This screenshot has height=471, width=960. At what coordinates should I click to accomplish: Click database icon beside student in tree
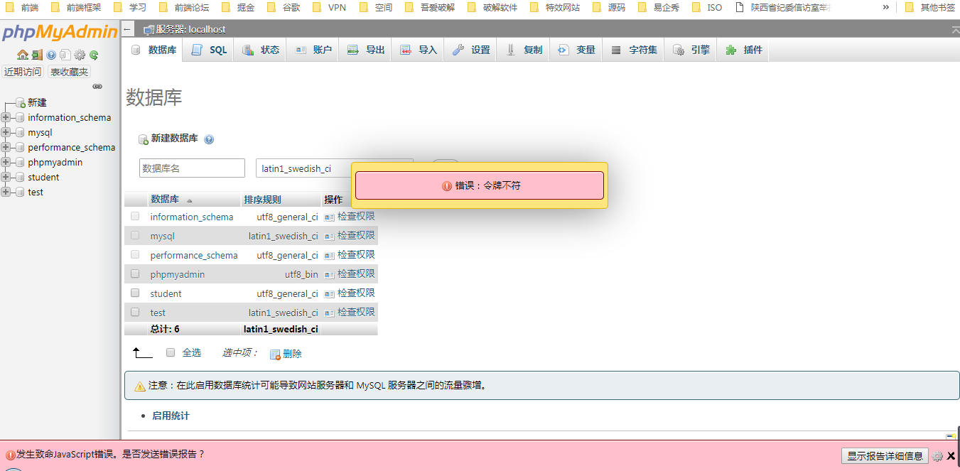click(20, 178)
